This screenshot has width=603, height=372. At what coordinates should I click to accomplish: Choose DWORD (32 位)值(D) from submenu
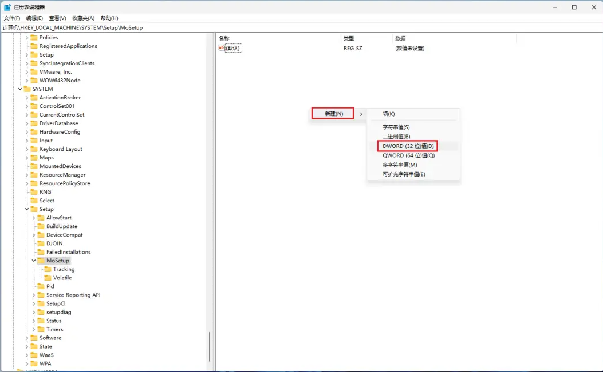click(x=408, y=146)
